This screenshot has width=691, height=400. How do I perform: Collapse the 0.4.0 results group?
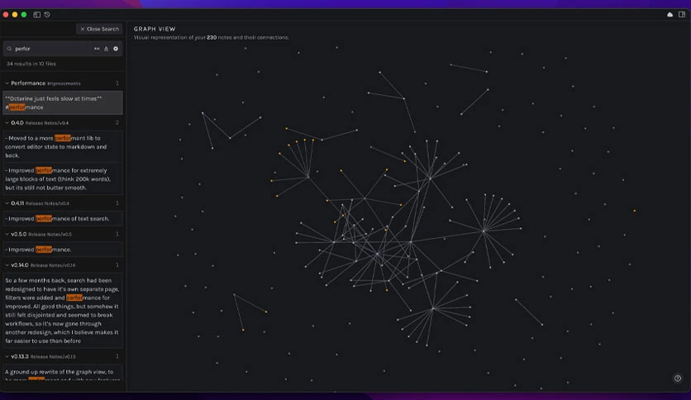[x=7, y=123]
